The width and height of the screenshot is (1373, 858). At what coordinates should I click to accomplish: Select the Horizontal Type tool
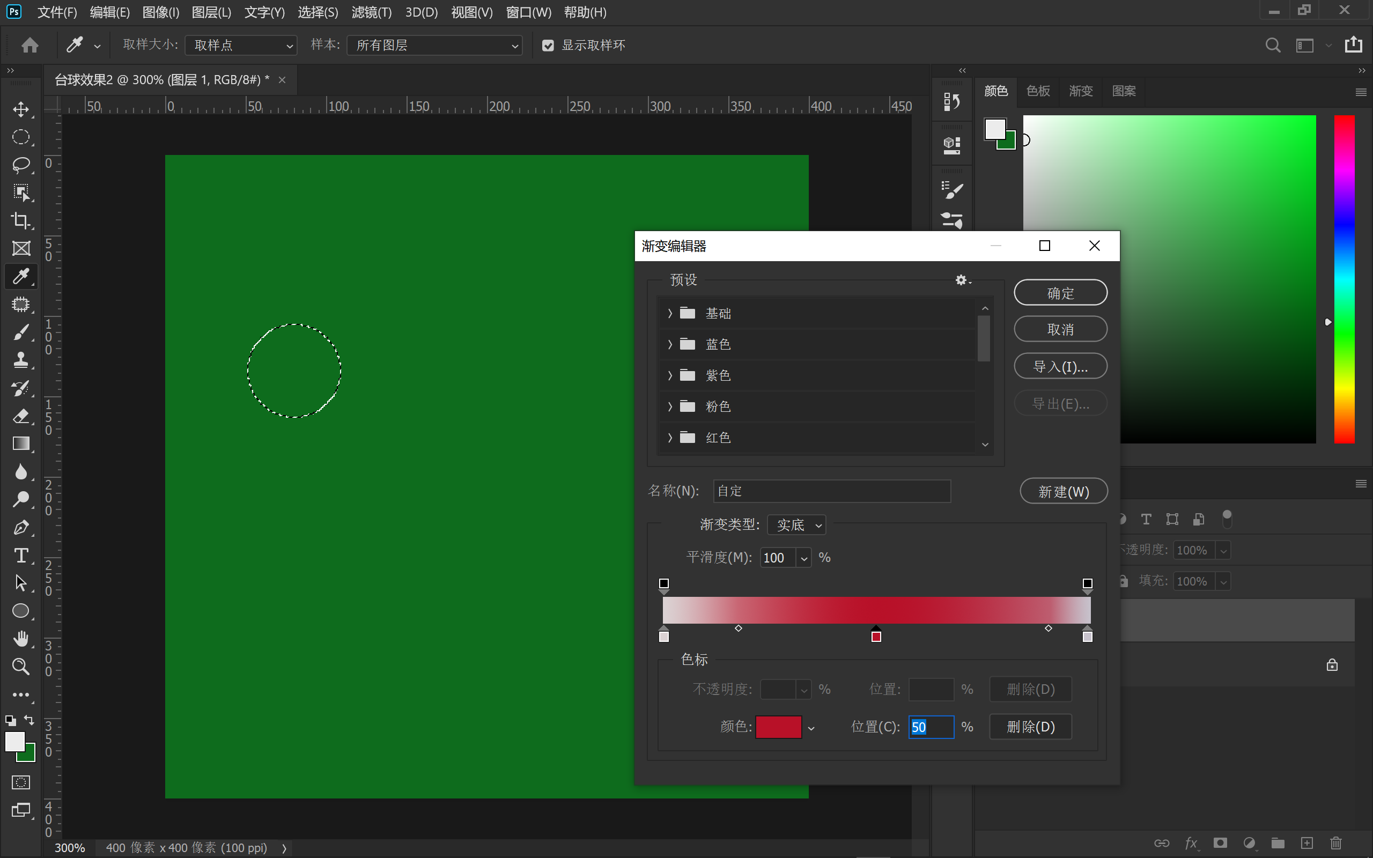tap(21, 556)
